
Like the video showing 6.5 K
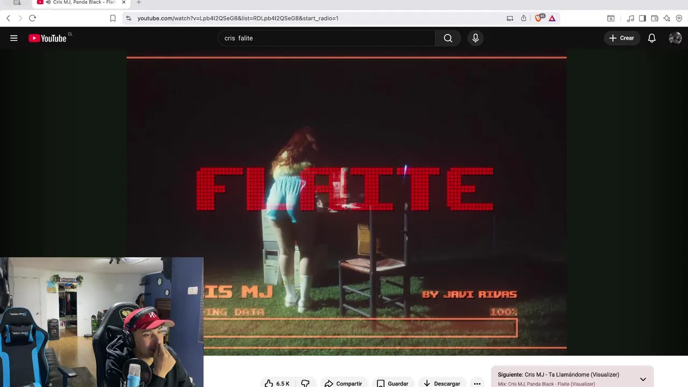click(x=277, y=383)
